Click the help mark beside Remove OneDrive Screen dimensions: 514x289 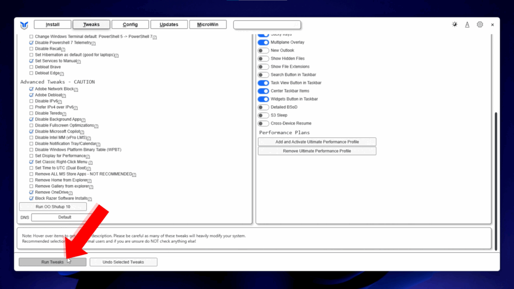click(70, 193)
